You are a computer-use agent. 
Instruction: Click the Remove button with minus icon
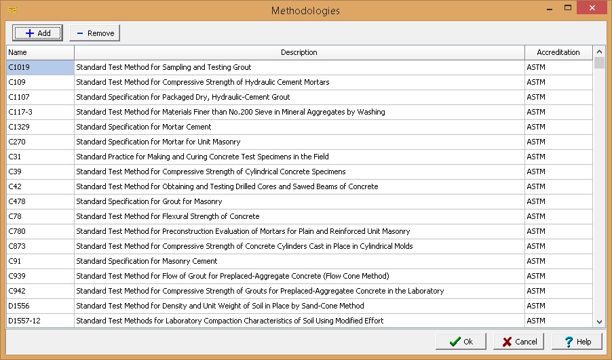point(94,33)
